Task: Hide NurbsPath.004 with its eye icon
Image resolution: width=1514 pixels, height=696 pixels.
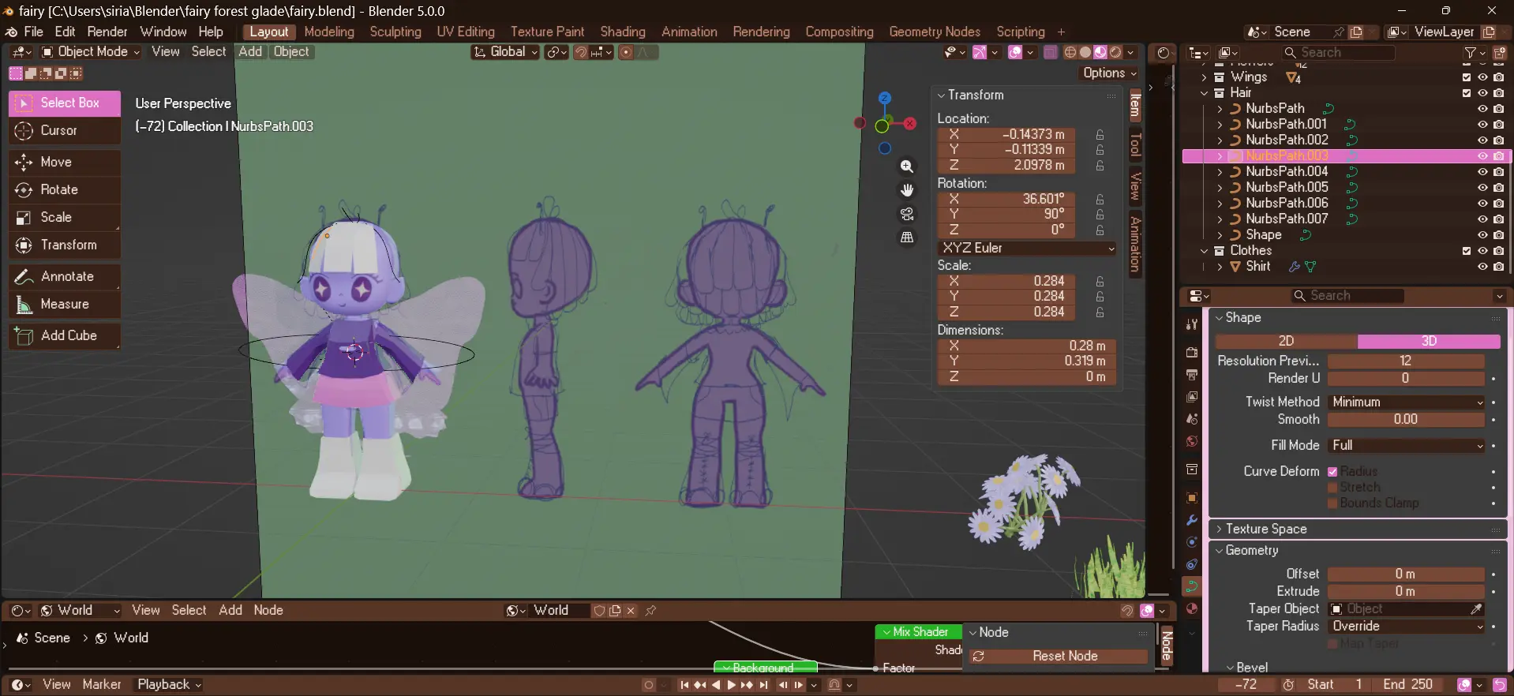Action: pyautogui.click(x=1482, y=171)
